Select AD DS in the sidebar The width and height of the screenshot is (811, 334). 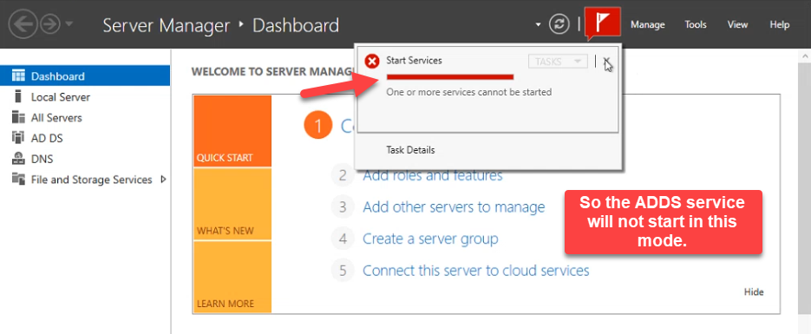click(x=85, y=138)
